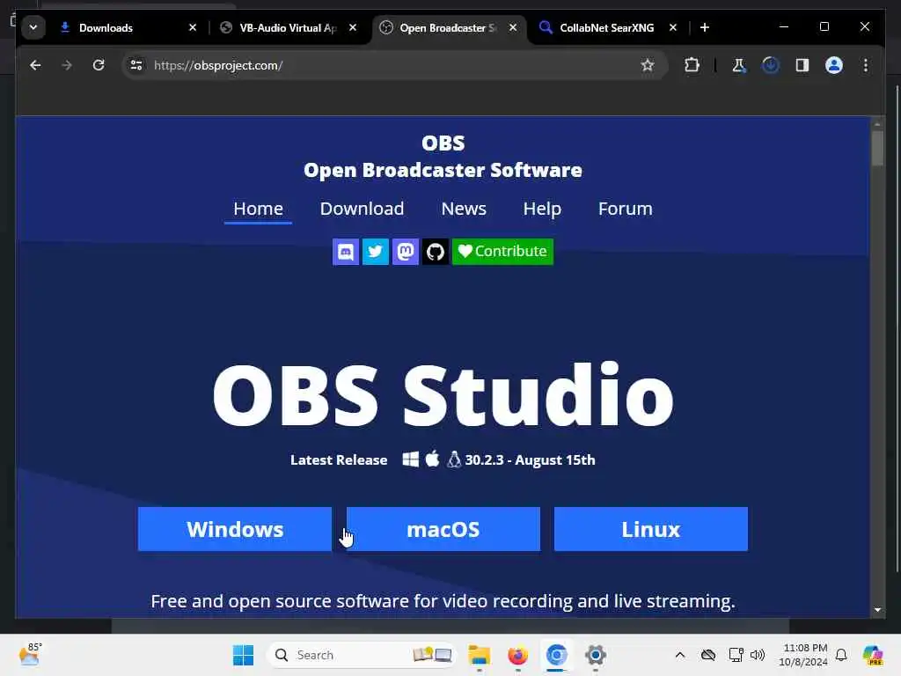Open the Chrome Labs flask icon
Screen dimensions: 901x676
tap(739, 65)
